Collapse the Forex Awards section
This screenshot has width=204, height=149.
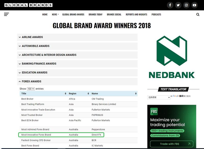(x=77, y=82)
